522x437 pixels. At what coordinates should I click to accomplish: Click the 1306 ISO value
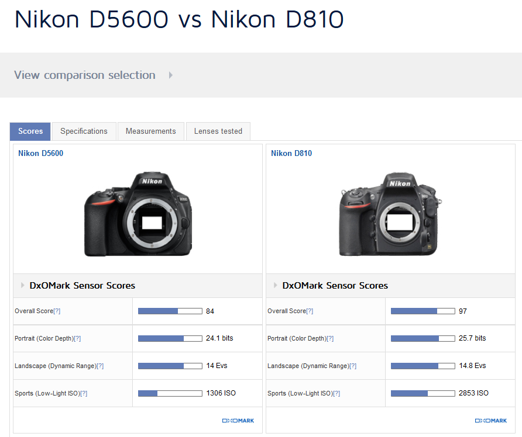pos(221,393)
